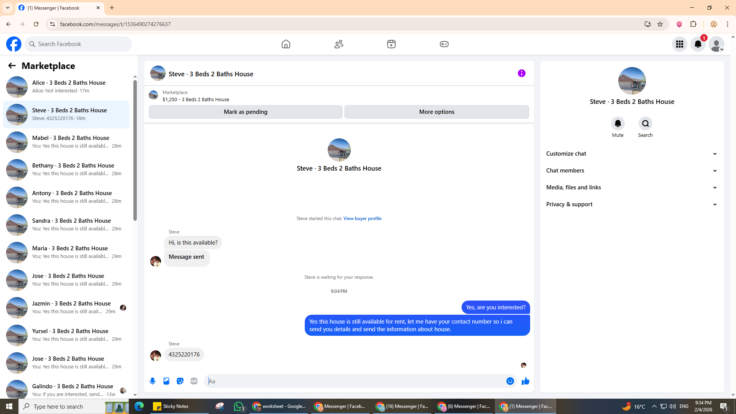The image size is (736, 414).
Task: Open the Home tab in Facebook
Action: pyautogui.click(x=286, y=44)
